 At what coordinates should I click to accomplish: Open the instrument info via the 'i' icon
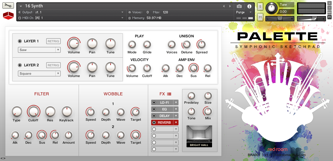coord(249,6)
